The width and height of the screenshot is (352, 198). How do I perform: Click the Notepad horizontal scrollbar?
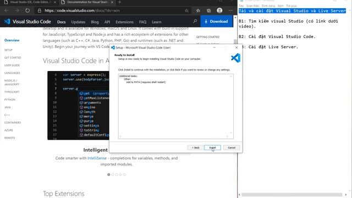292,195
